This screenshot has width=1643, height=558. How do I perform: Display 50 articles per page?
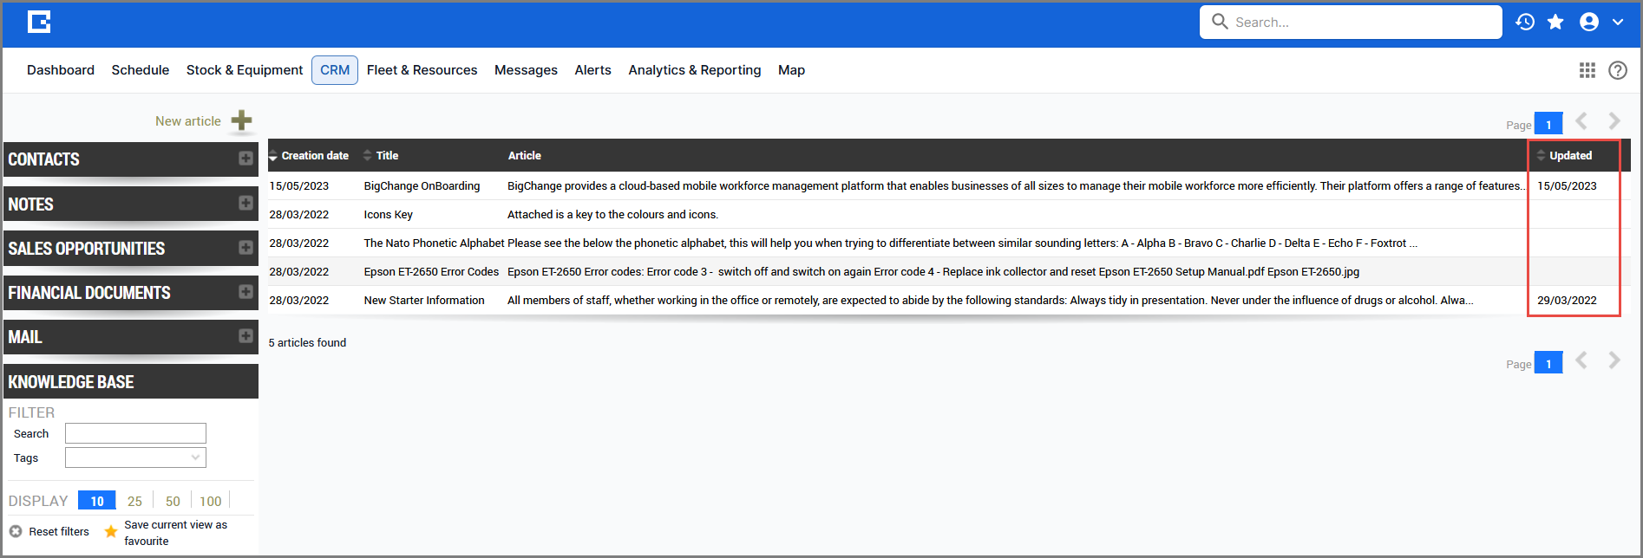[173, 501]
